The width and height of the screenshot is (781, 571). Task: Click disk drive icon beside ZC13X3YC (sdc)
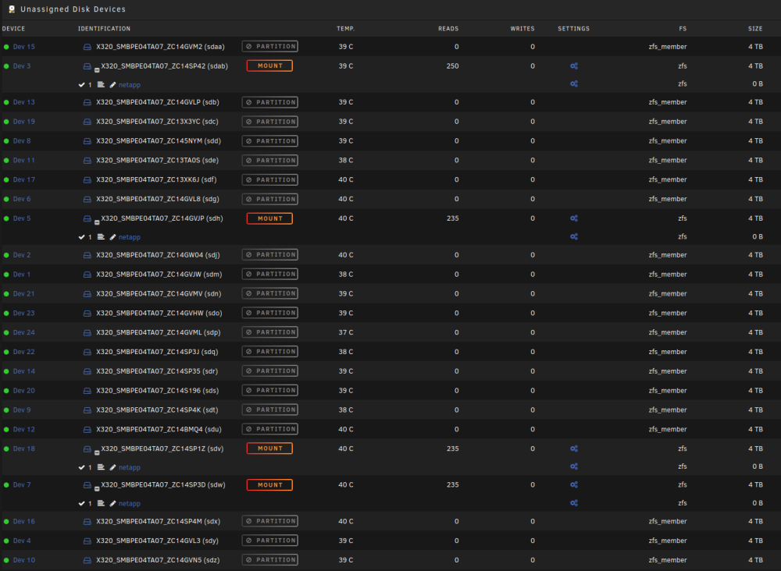pos(87,122)
